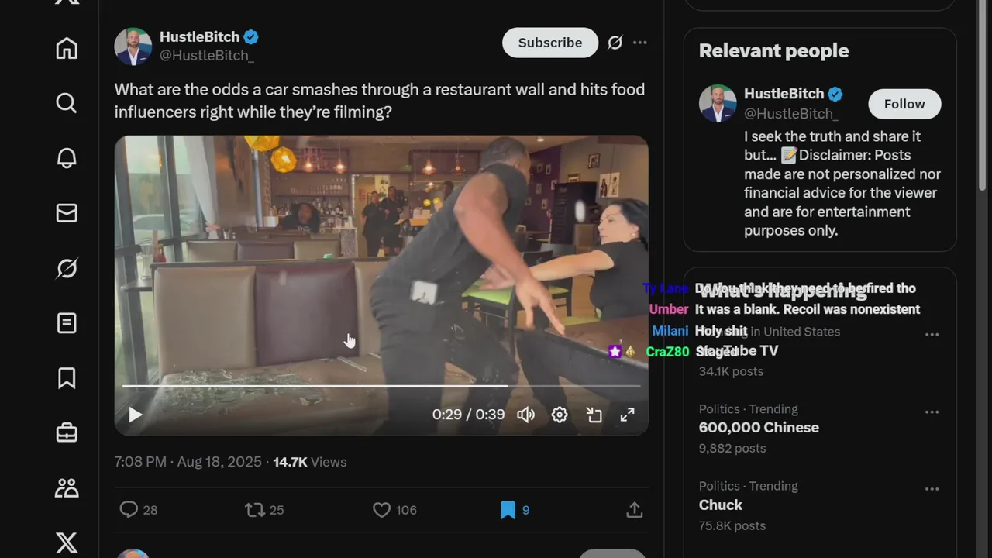Follow HustleBitch in Relevant people
The height and width of the screenshot is (558, 992).
(x=904, y=104)
